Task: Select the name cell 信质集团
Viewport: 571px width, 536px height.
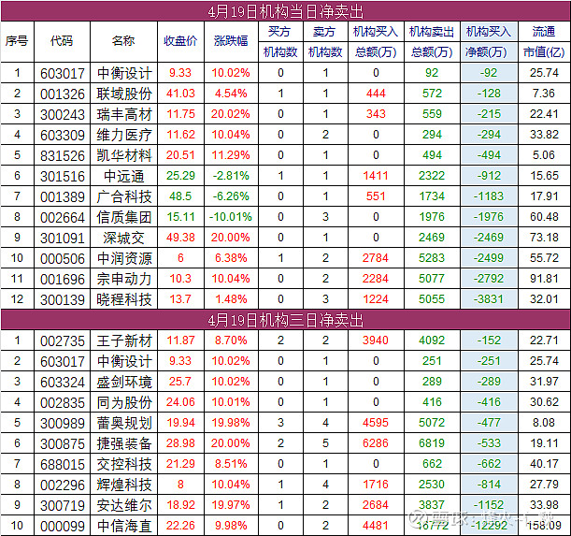Action: tap(124, 217)
